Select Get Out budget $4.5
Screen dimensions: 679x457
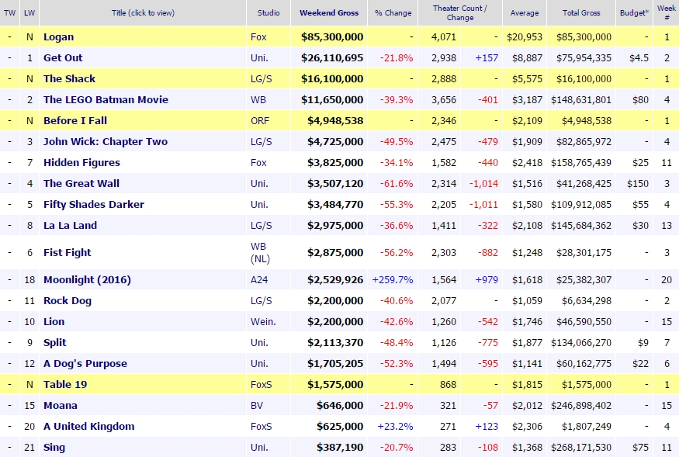(639, 57)
